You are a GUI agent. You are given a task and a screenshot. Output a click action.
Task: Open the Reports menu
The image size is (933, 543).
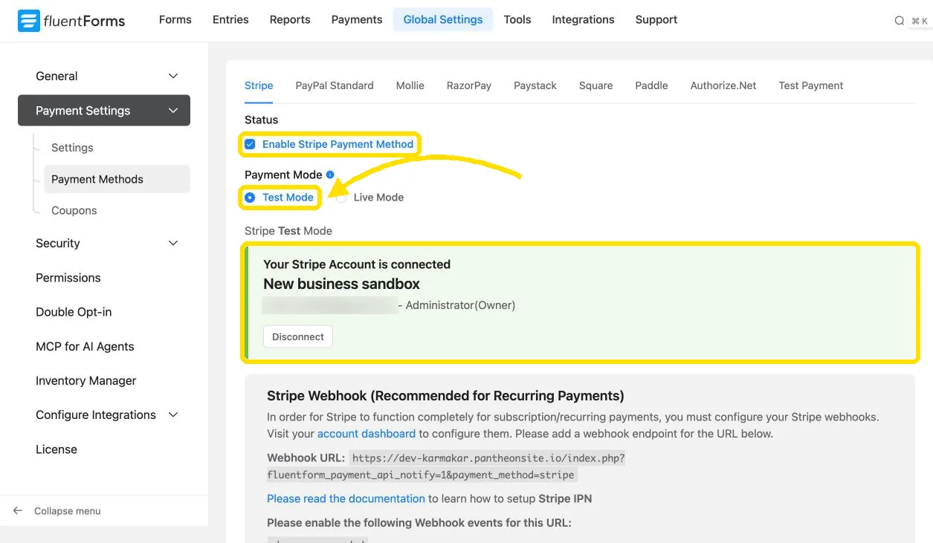click(290, 19)
